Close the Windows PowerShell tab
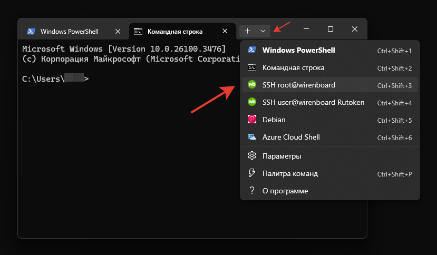Viewport: 437px width, 255px height. (118, 32)
